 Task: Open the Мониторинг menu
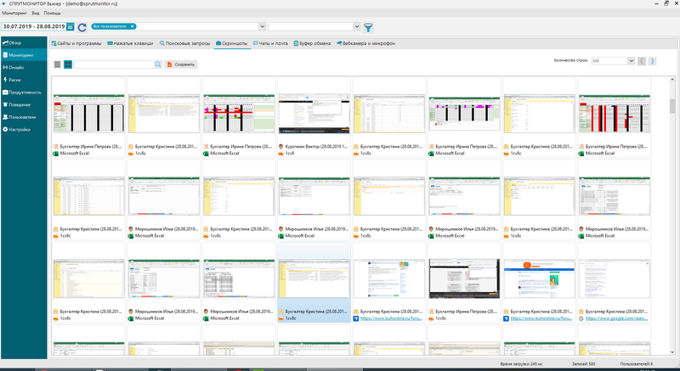14,13
